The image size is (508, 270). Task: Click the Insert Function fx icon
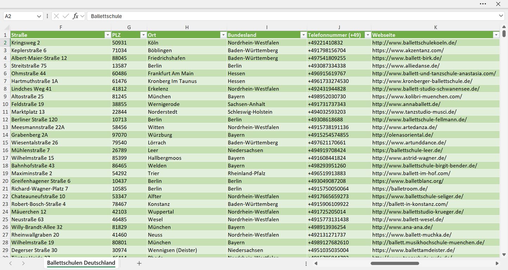coord(75,16)
